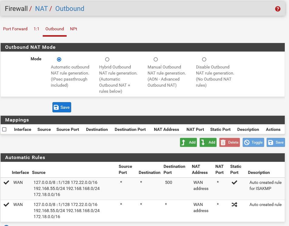The width and height of the screenshot is (289, 226).
Task: Open the 1:1 NAT tab
Action: pyautogui.click(x=36, y=29)
